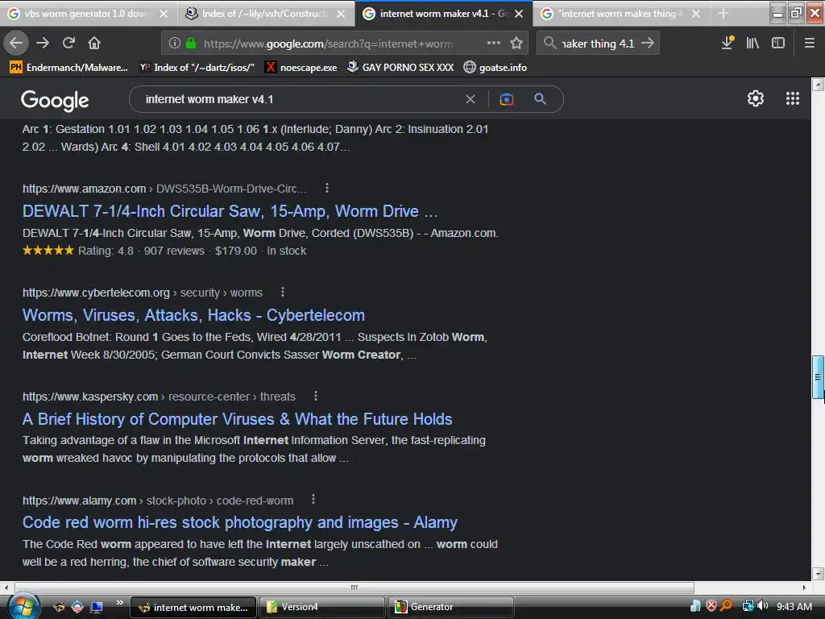Viewport: 825px width, 619px height.
Task: Click the red security alert tray icon
Action: click(711, 606)
